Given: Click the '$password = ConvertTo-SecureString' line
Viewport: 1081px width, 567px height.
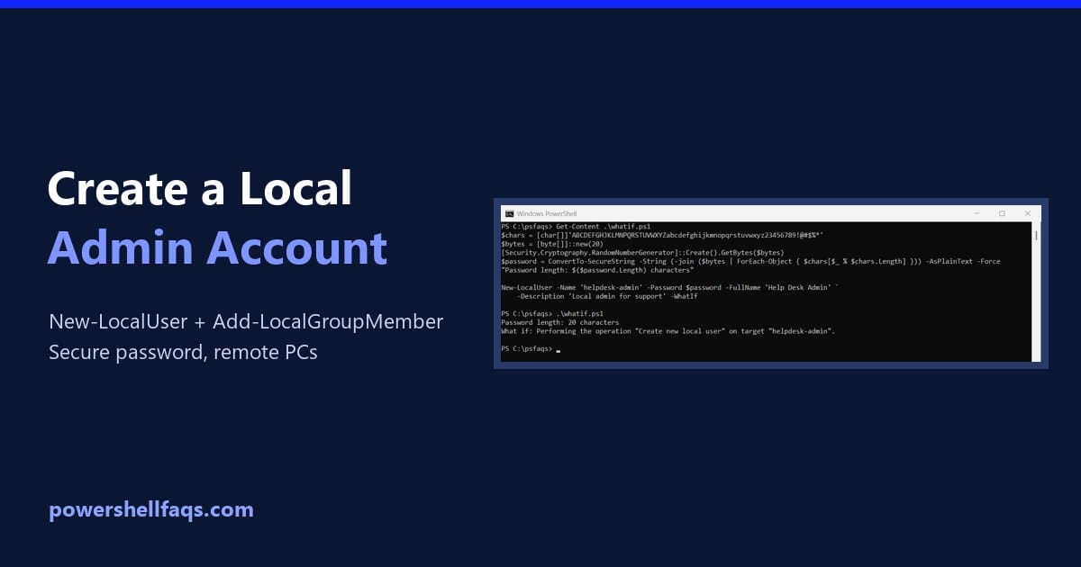Looking at the screenshot, I should click(750, 261).
